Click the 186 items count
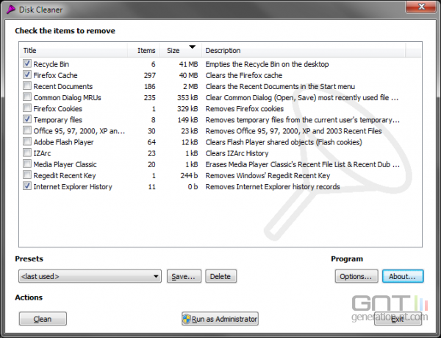This screenshot has width=441, height=338. [x=150, y=86]
